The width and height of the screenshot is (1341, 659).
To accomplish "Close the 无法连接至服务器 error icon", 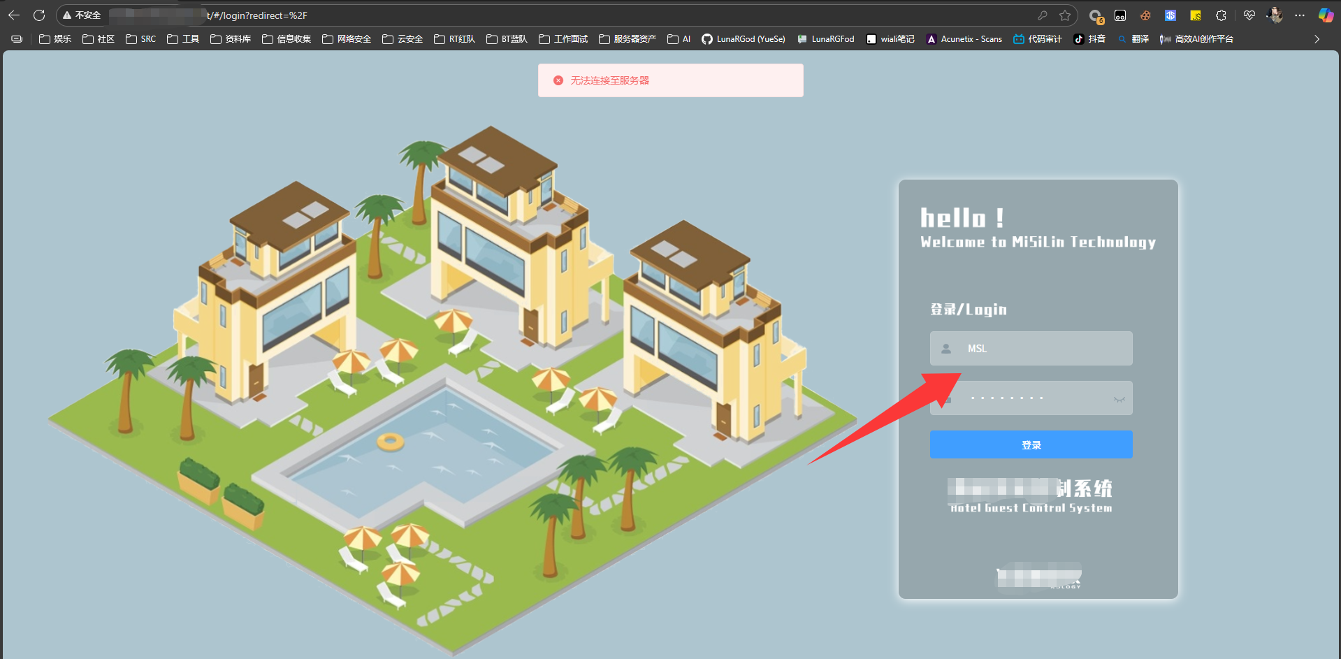I will pyautogui.click(x=558, y=80).
